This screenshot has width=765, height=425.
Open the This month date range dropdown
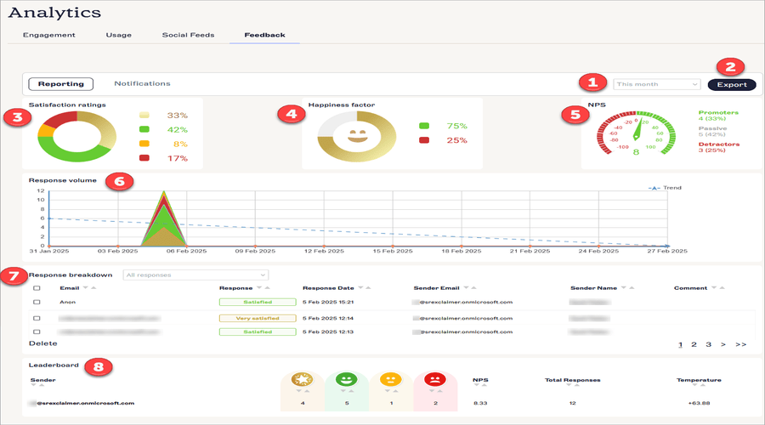pyautogui.click(x=656, y=84)
